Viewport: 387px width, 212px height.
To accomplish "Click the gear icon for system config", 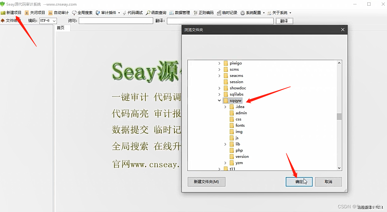I will click(x=243, y=13).
